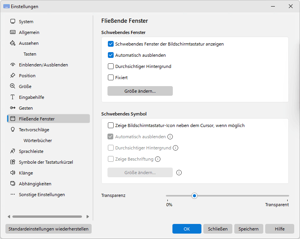Click sidebar scrollbar left arrow
Image resolution: width=300 pixels, height=239 pixels.
[x=9, y=217]
